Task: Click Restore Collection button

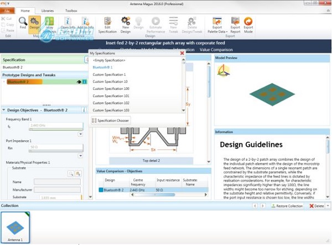Action: pyautogui.click(x=287, y=206)
